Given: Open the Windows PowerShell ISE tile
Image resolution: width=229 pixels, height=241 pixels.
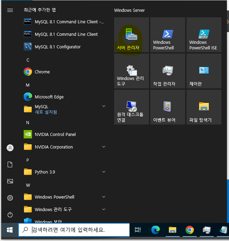Looking at the screenshot, I should point(204,35).
